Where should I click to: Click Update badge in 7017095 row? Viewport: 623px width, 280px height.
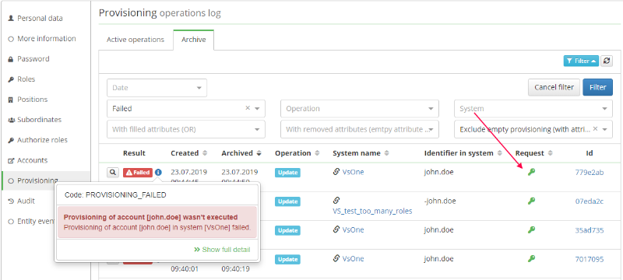(287, 259)
